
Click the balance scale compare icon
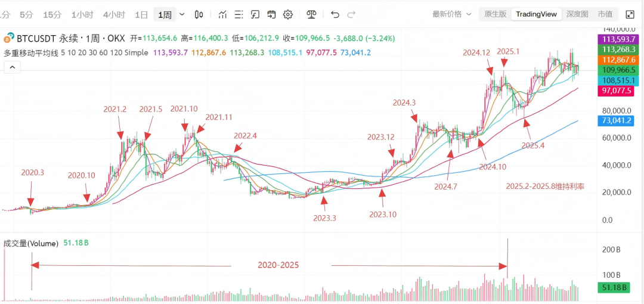pos(311,14)
